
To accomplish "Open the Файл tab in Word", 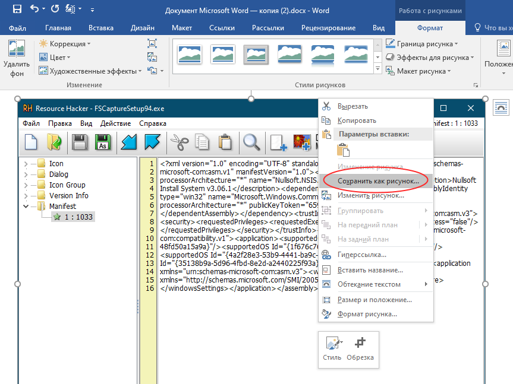I will click(x=17, y=28).
